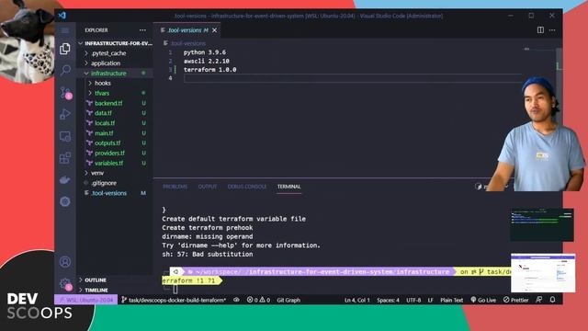The image size is (588, 331).
Task: Collapse the infrastructure folder
Action: 115,74
